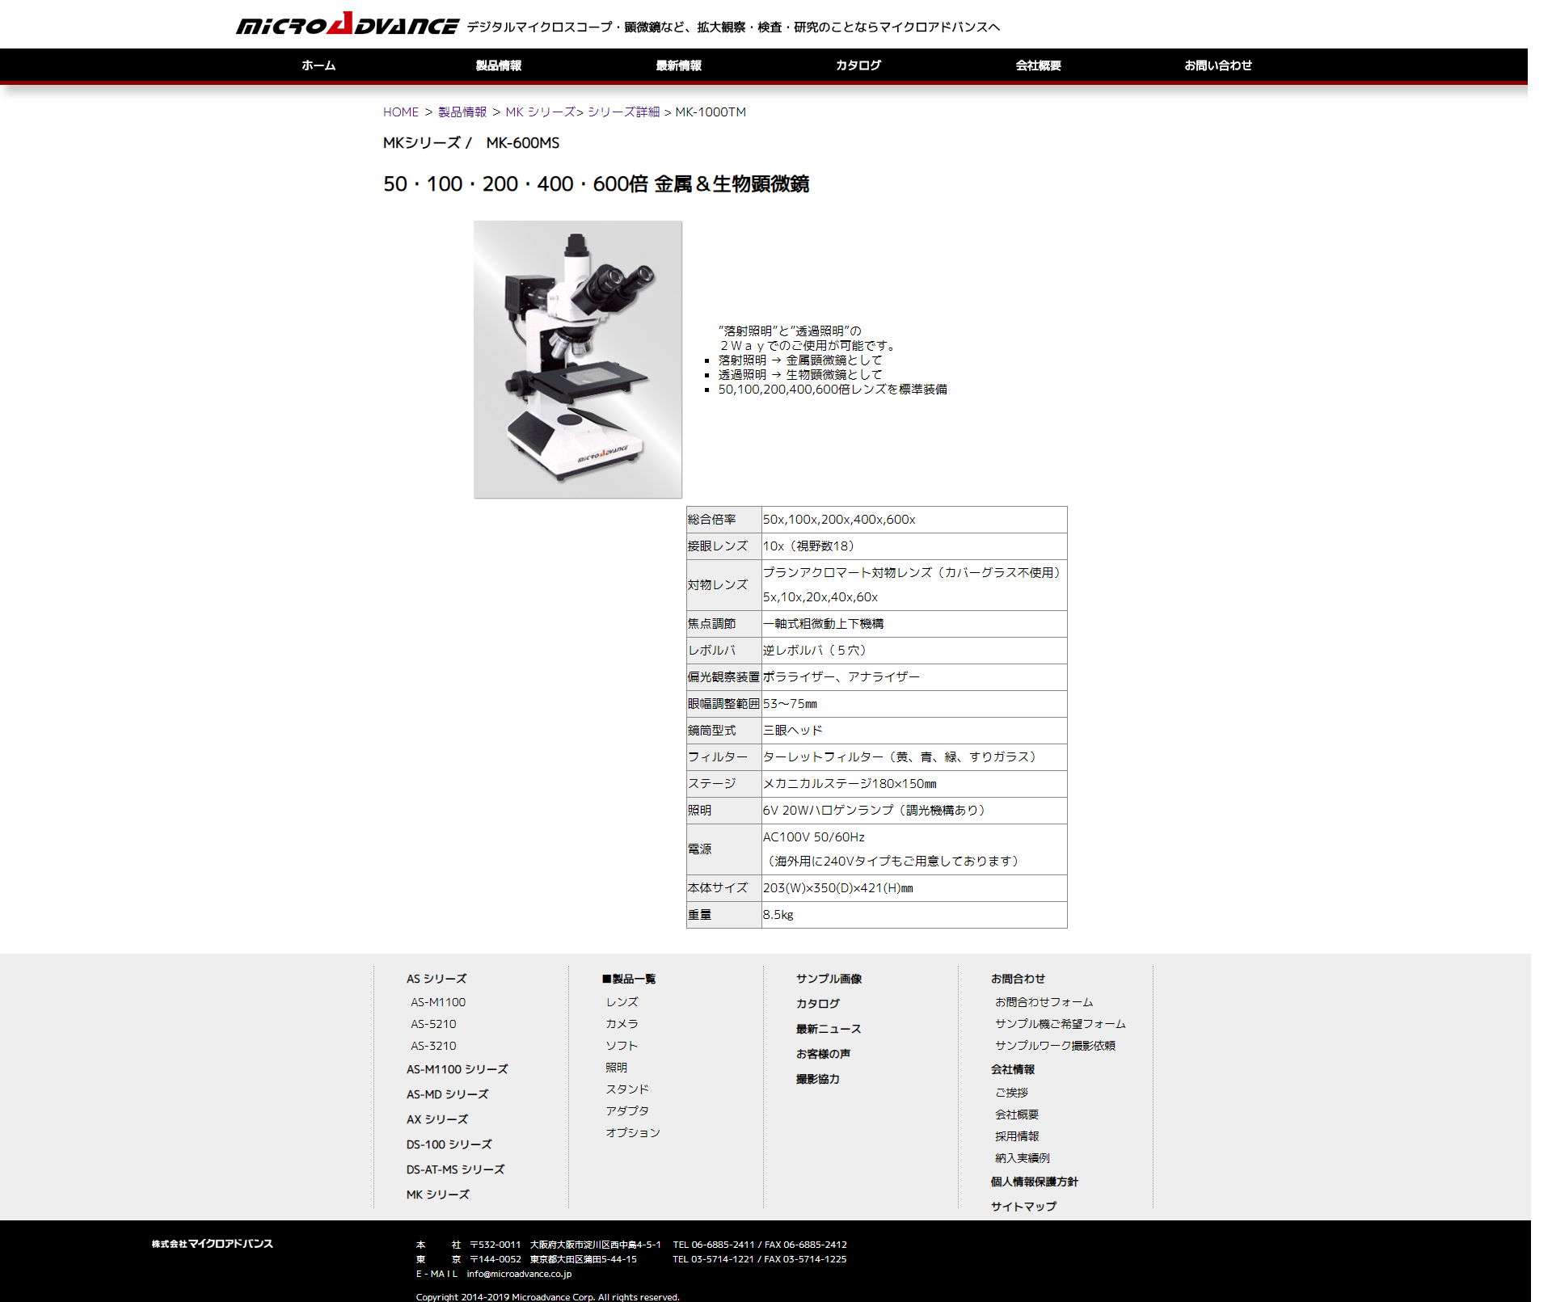1552x1302 pixels.
Task: Select 会社概要 in the navigation bar
Action: point(1038,65)
